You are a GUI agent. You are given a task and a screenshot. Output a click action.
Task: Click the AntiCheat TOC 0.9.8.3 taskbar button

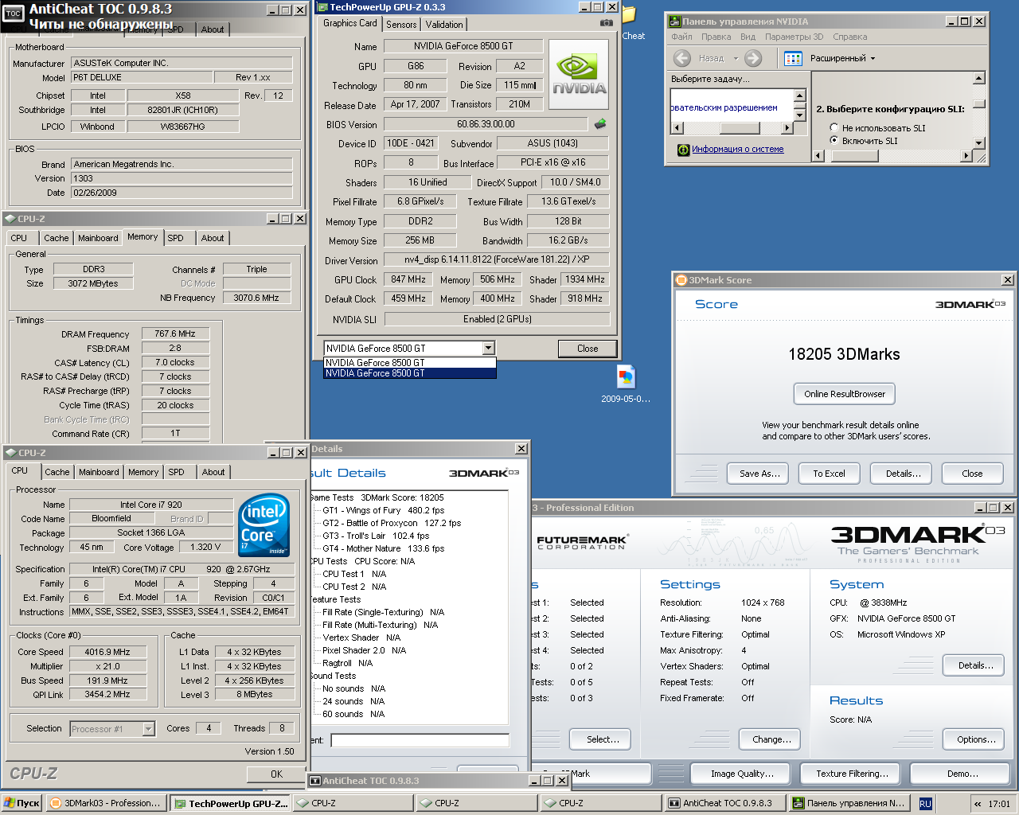pyautogui.click(x=725, y=803)
